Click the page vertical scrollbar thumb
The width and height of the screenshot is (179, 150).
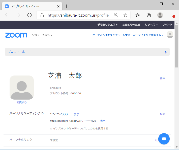tap(176, 46)
